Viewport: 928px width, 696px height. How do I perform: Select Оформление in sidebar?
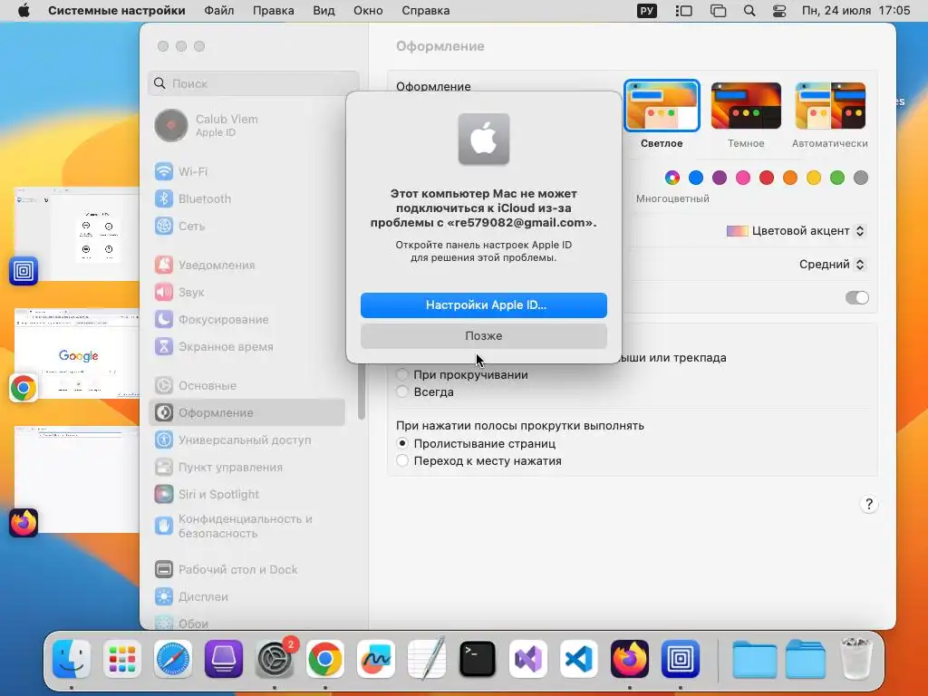coord(246,413)
